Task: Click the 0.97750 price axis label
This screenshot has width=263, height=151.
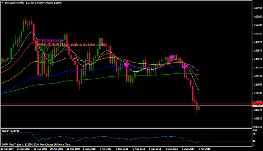Action: tap(258, 127)
